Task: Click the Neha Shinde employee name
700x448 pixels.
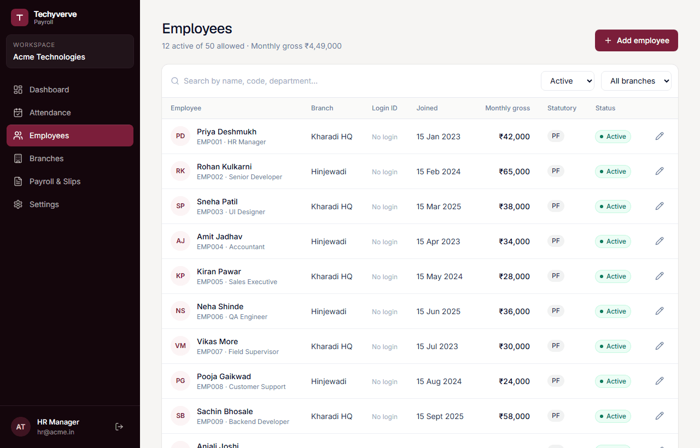Action: (x=220, y=306)
